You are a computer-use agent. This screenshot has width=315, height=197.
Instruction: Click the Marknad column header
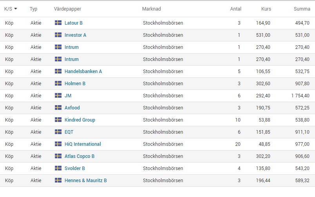[152, 9]
